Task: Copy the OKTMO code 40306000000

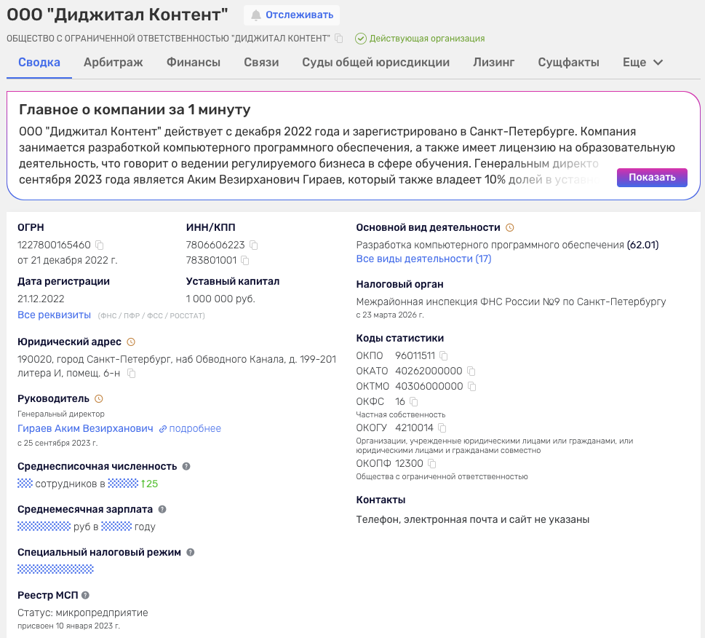Action: (x=471, y=387)
